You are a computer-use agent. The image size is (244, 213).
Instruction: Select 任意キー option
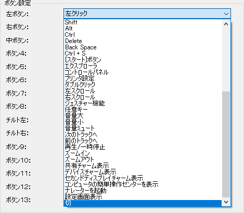tap(143, 110)
